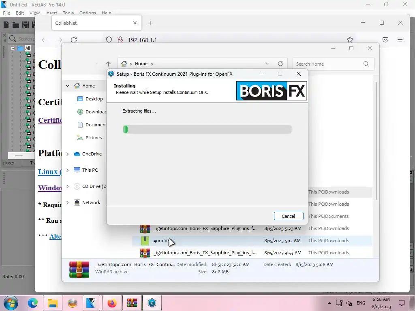
Task: Go up one folder level in Explorer
Action: coord(108,64)
